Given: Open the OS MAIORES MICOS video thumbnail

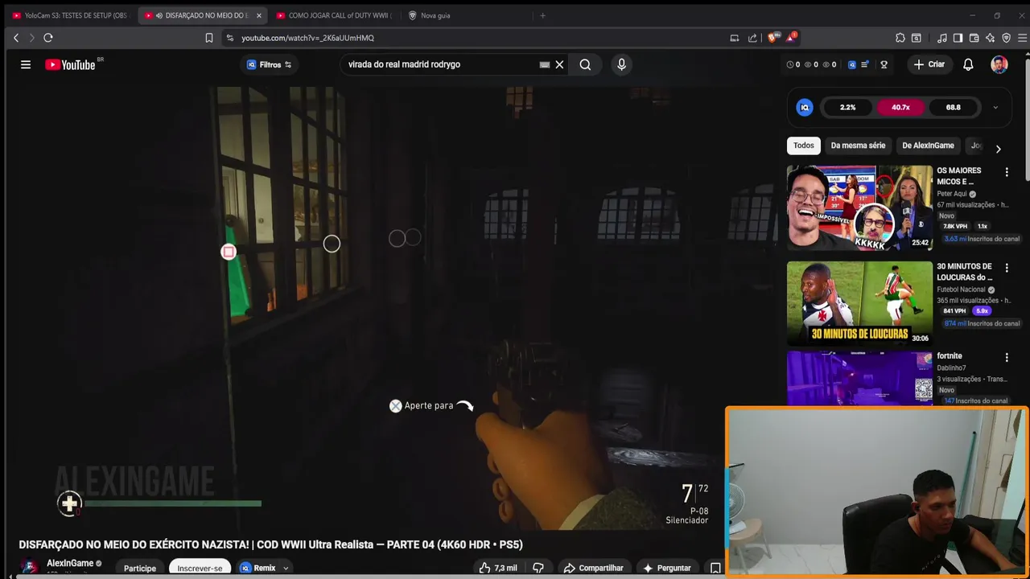Looking at the screenshot, I should tap(859, 208).
